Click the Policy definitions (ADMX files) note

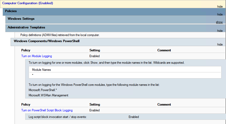click(60, 35)
